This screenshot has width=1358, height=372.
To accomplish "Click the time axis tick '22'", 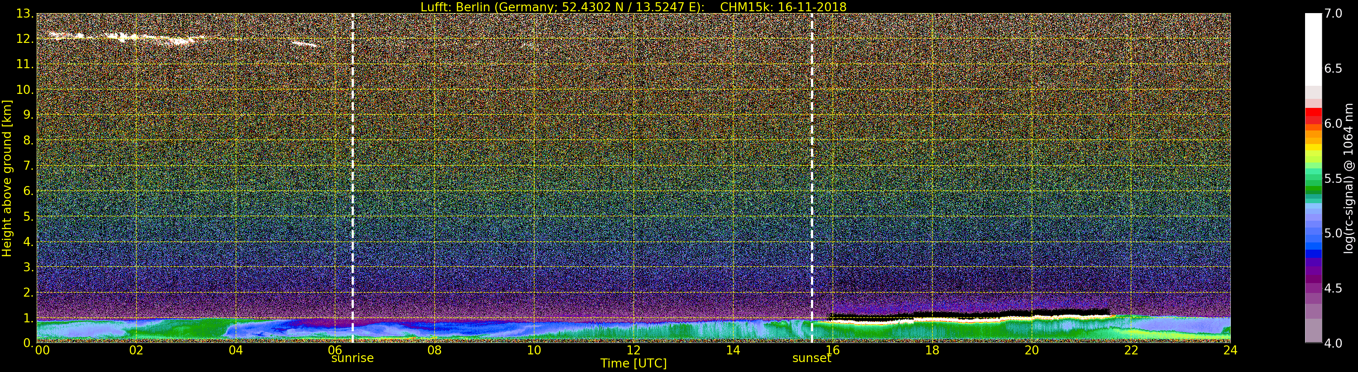I will tap(1131, 350).
